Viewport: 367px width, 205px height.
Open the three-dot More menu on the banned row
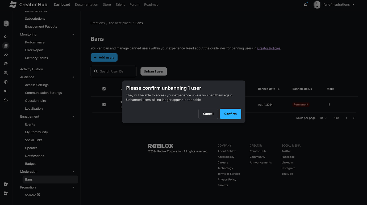(x=329, y=104)
